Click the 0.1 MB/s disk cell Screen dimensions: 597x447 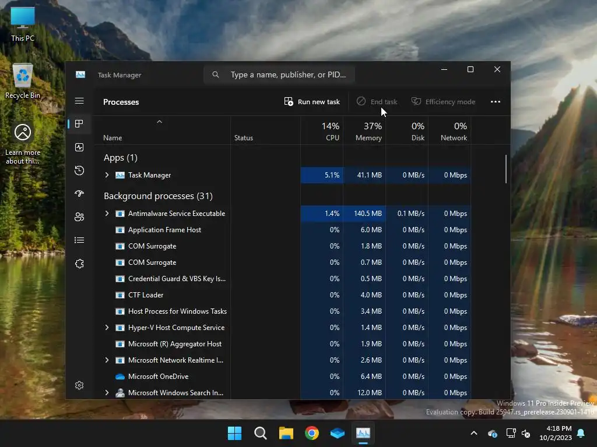pyautogui.click(x=408, y=213)
